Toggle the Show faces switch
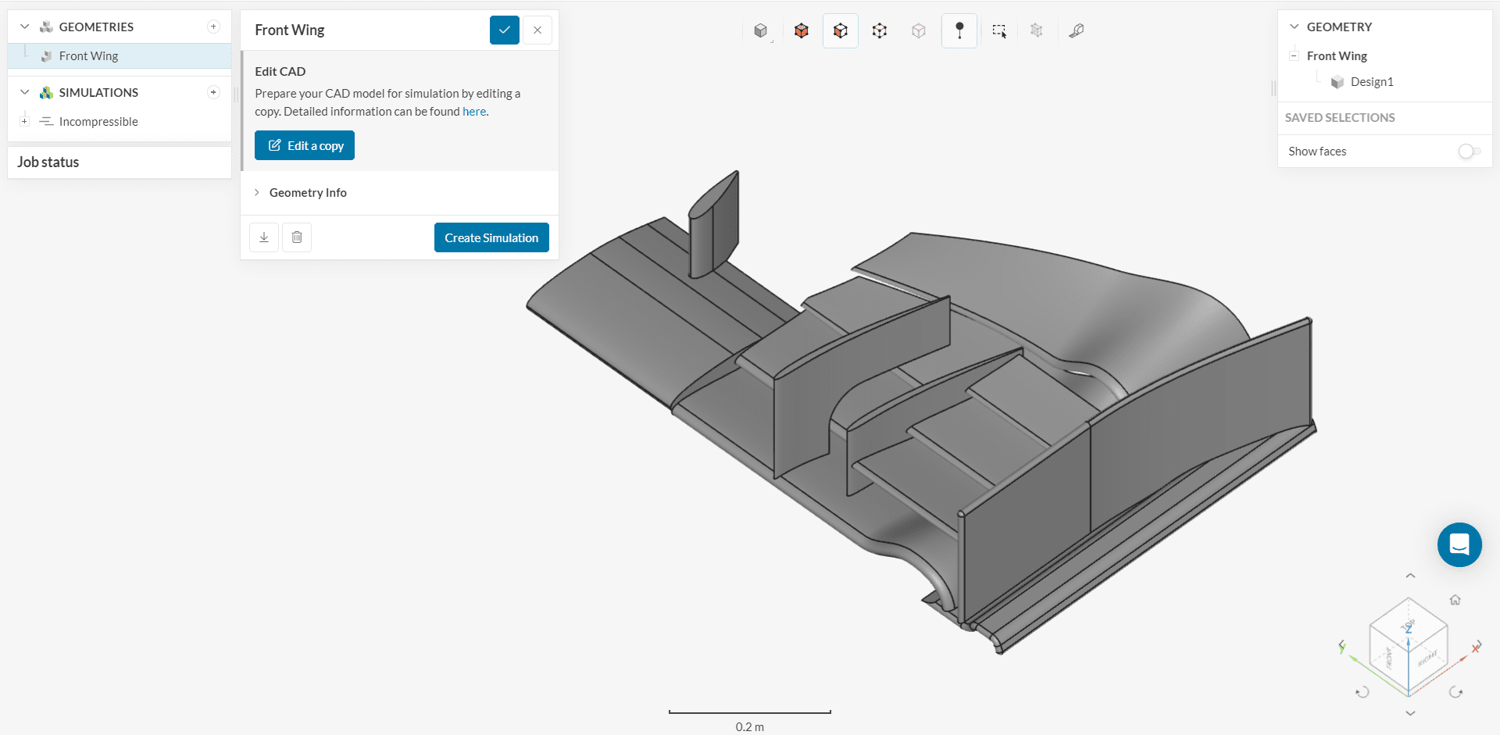Screen dimensions: 1500x735 point(1469,152)
